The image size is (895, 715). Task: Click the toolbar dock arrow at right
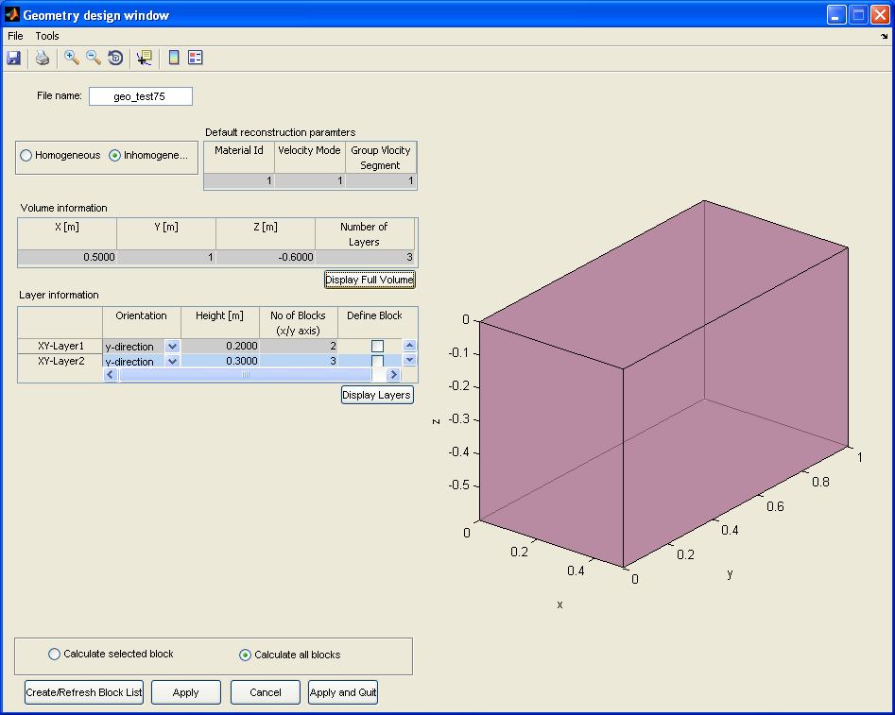885,36
